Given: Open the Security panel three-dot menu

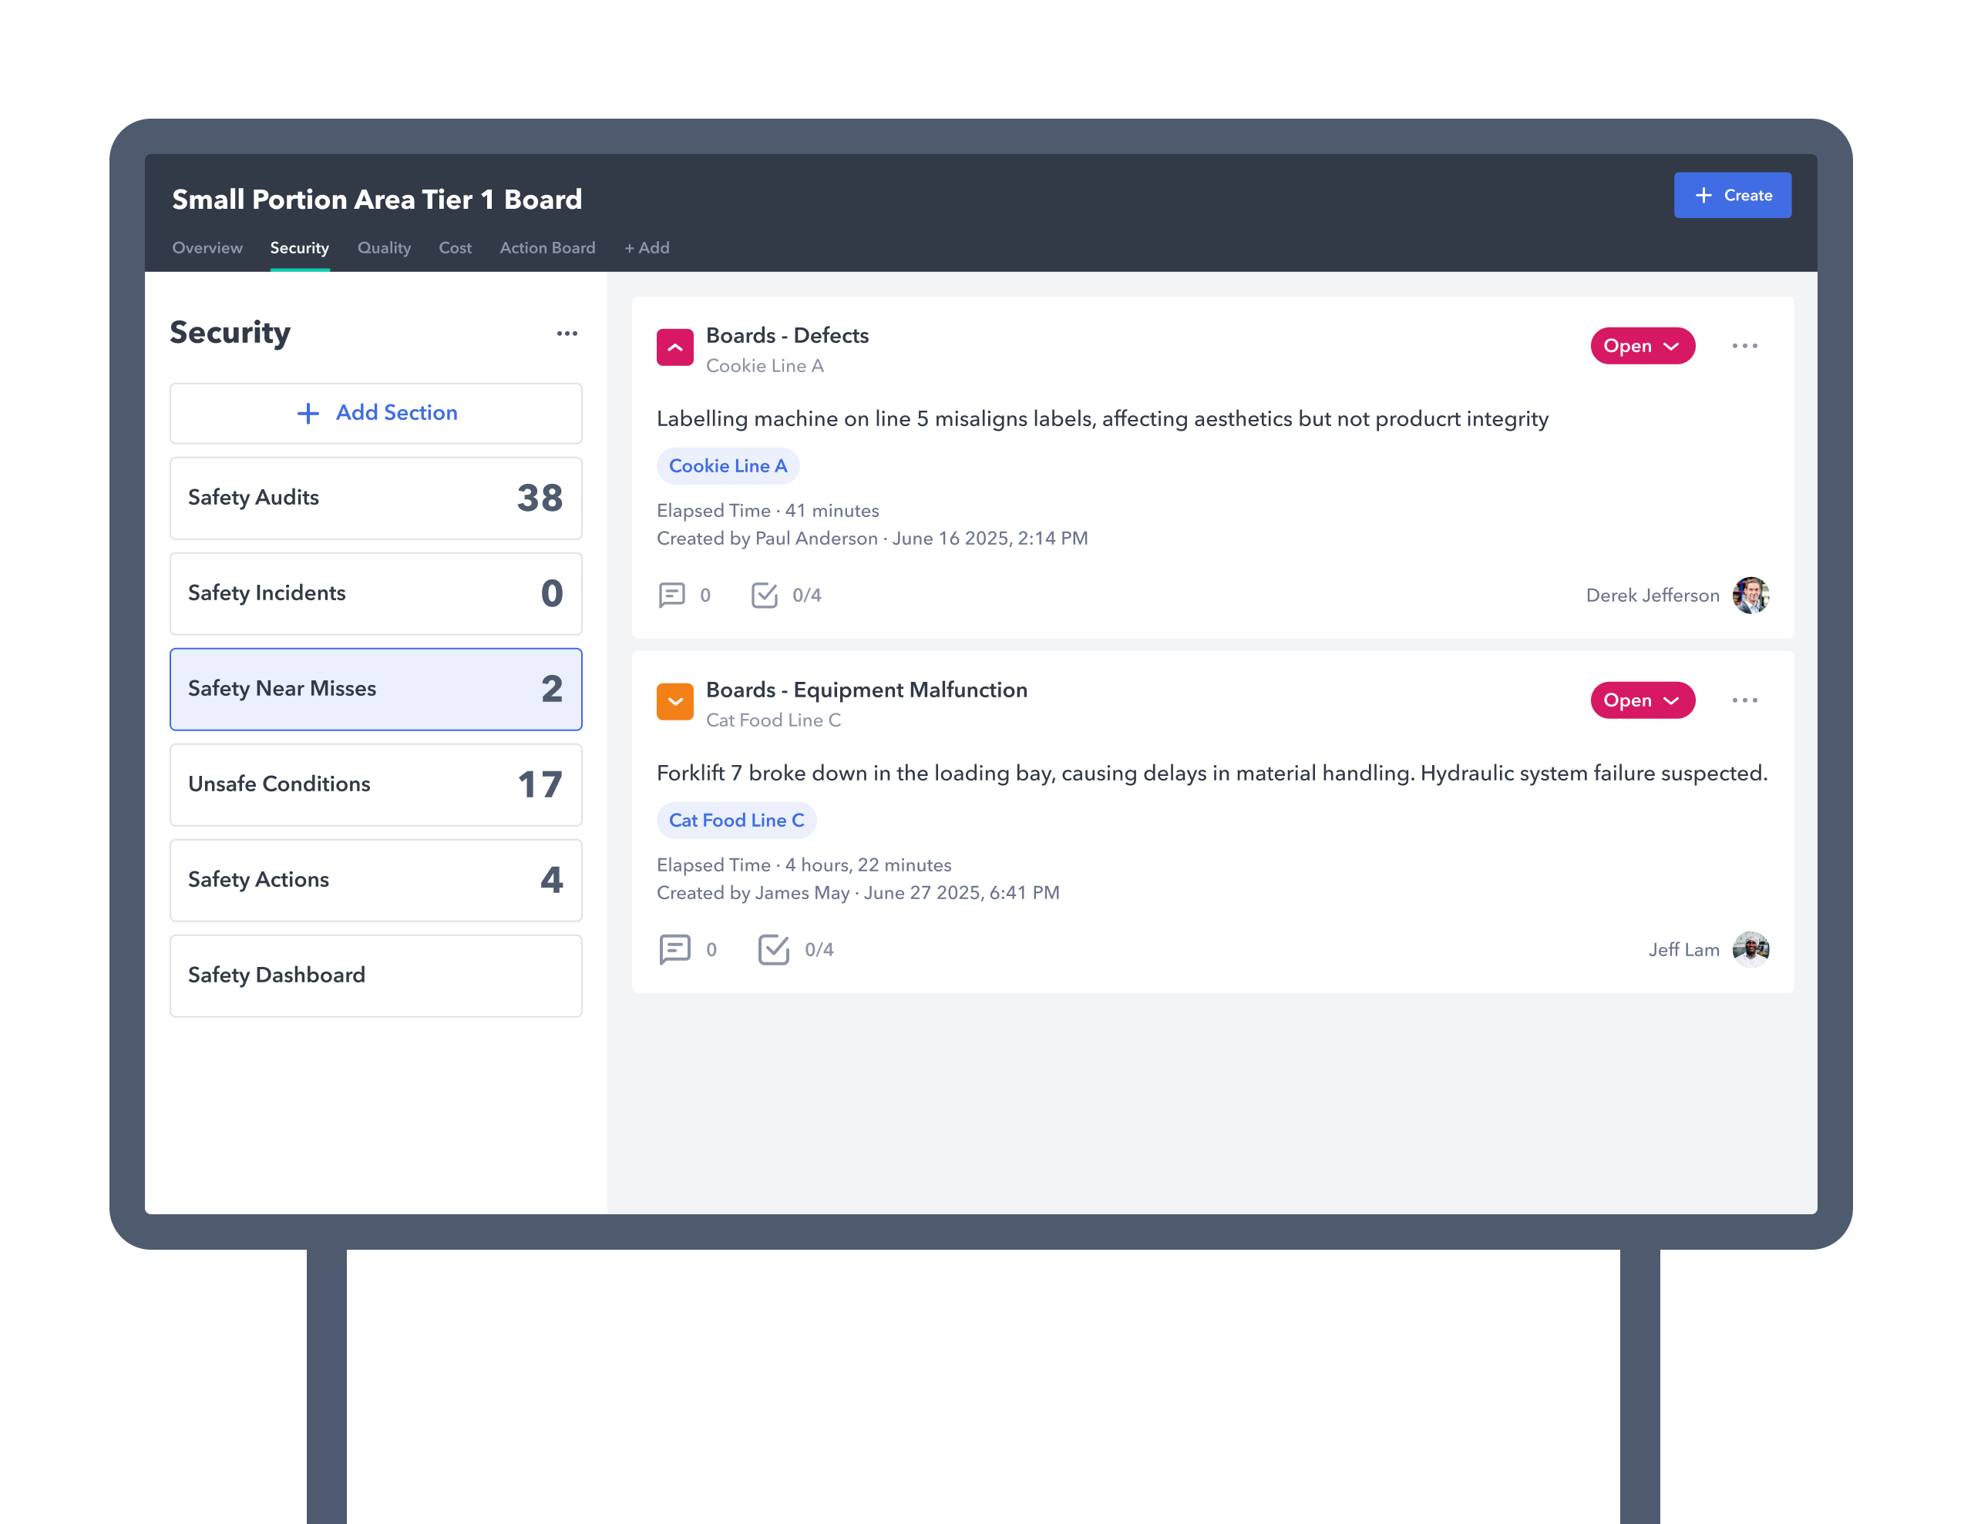Looking at the screenshot, I should (x=567, y=334).
